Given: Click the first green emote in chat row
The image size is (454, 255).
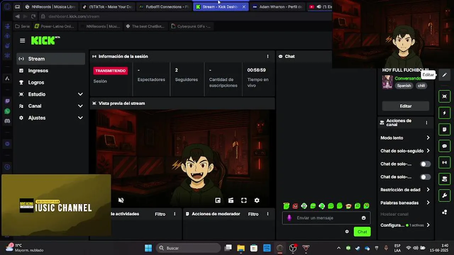Looking at the screenshot, I should (x=286, y=206).
